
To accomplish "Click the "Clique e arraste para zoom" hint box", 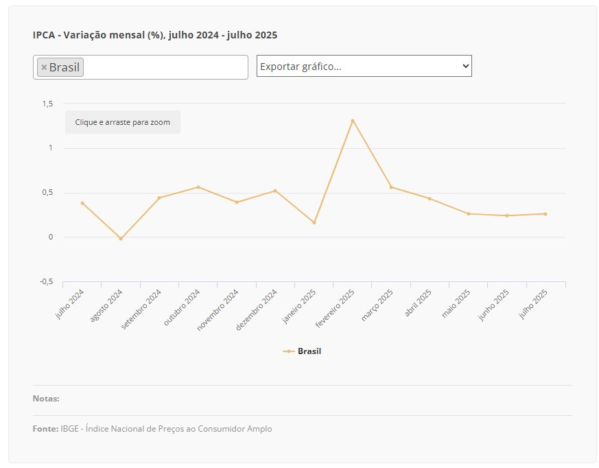I will pyautogui.click(x=123, y=122).
